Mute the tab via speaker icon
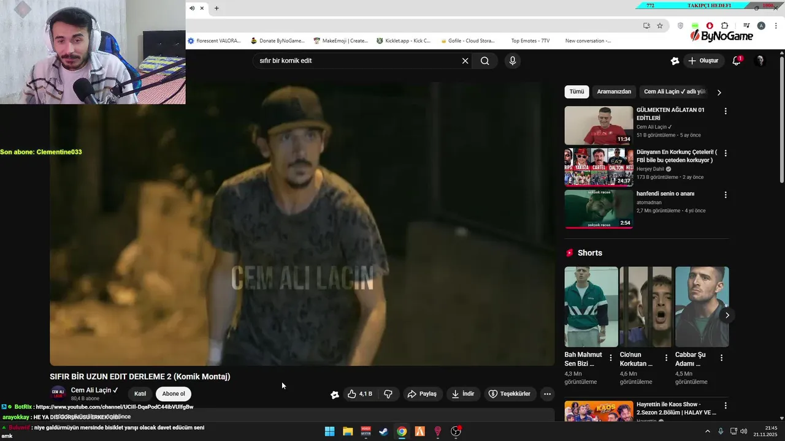 (192, 8)
